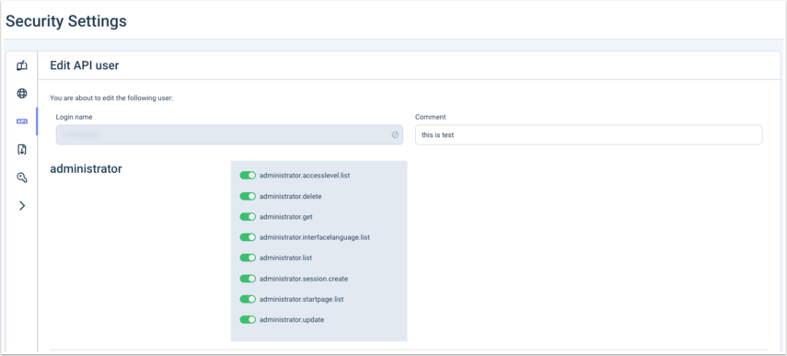The width and height of the screenshot is (787, 356).
Task: Toggle administrator.startpage.list permission
Action: [248, 299]
